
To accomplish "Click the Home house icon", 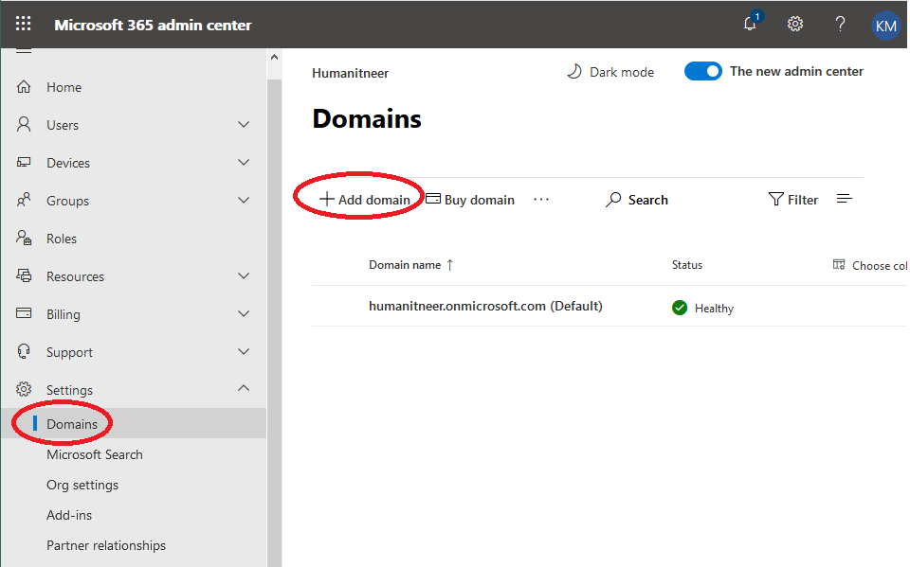I will pos(24,87).
